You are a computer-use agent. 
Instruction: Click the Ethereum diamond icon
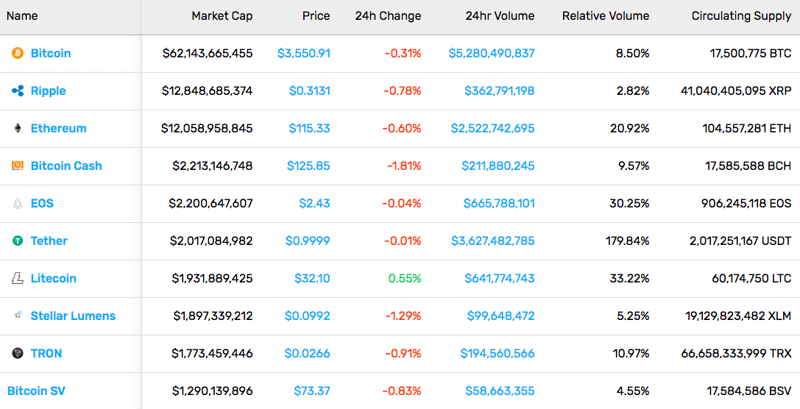[18, 128]
